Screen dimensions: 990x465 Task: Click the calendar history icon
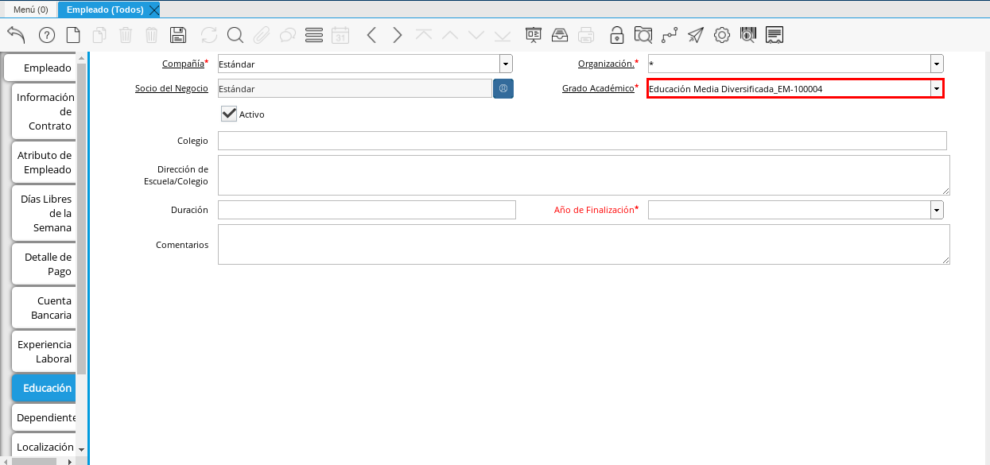[x=340, y=34]
